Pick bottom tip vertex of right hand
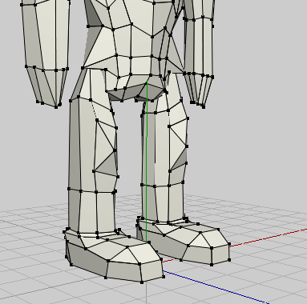The image size is (307, 304). pos(204,107)
